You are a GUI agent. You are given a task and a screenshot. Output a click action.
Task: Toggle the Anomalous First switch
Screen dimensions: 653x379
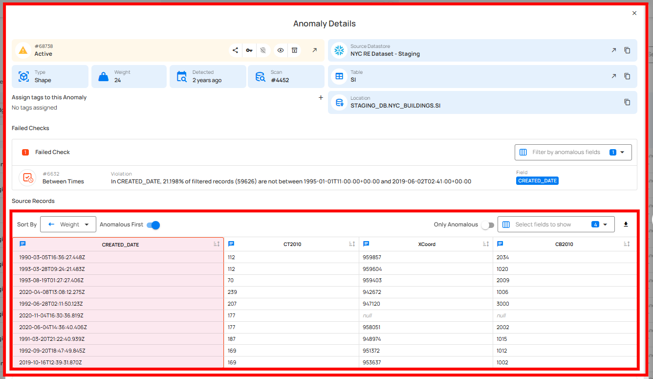pos(153,225)
